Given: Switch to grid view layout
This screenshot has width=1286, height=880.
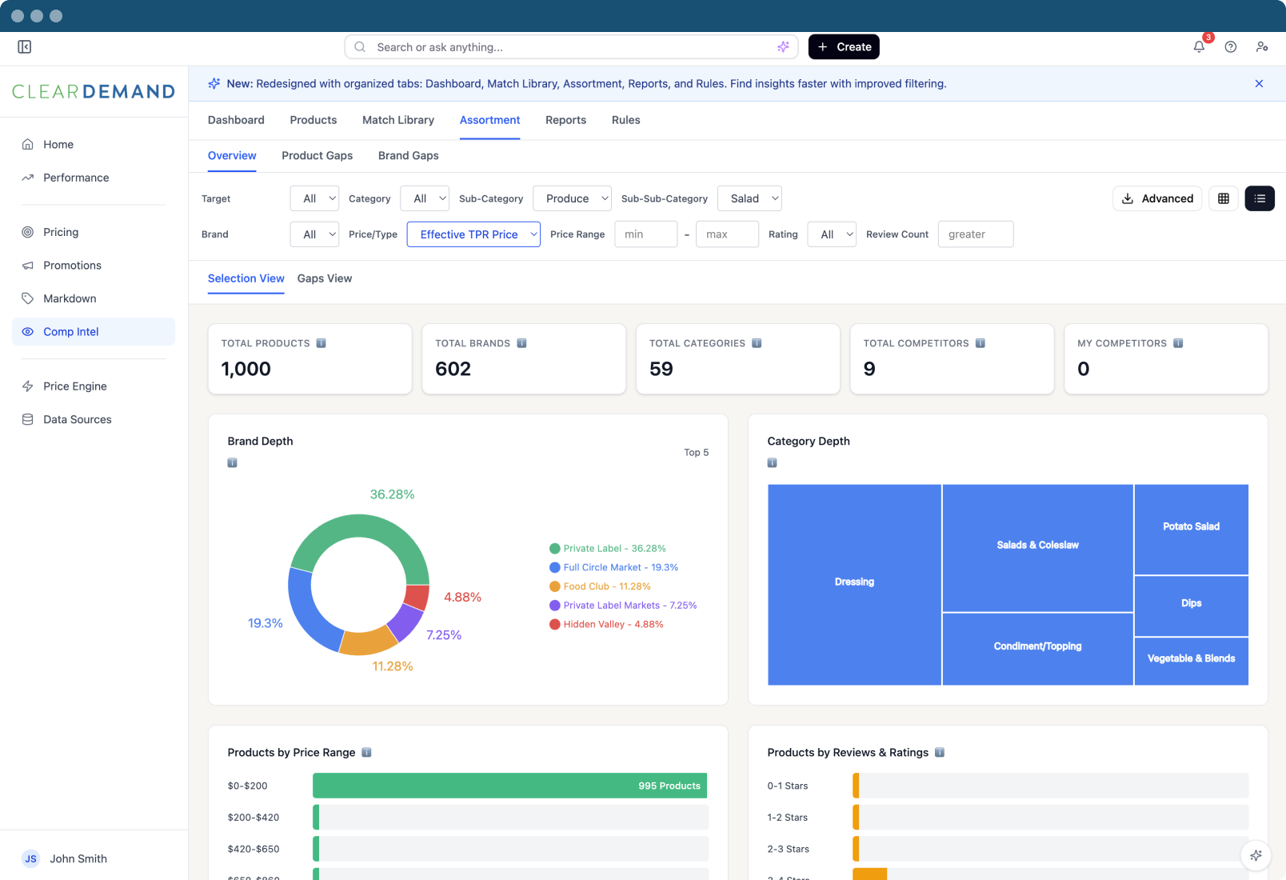Looking at the screenshot, I should (1224, 198).
